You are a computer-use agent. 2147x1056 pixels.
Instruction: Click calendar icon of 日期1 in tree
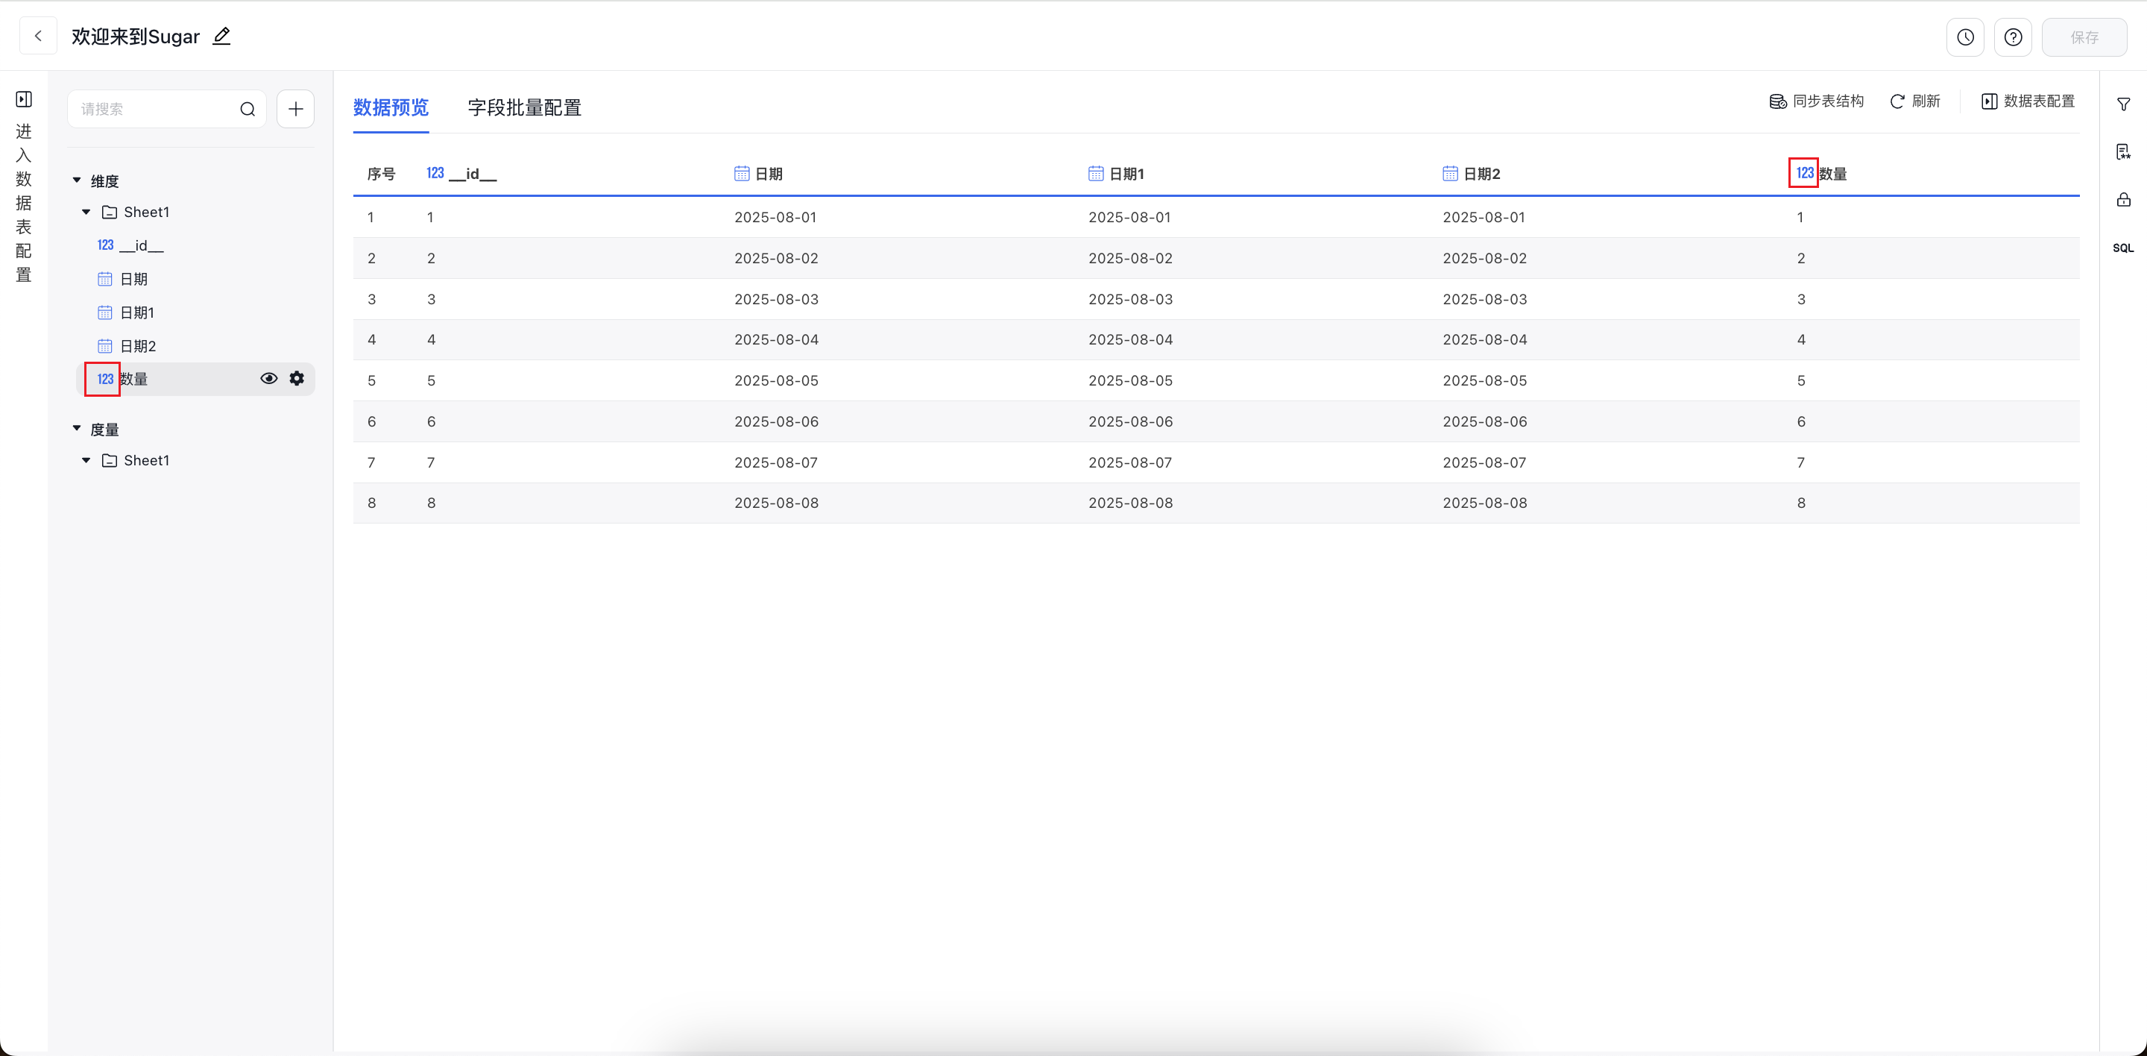(x=105, y=312)
